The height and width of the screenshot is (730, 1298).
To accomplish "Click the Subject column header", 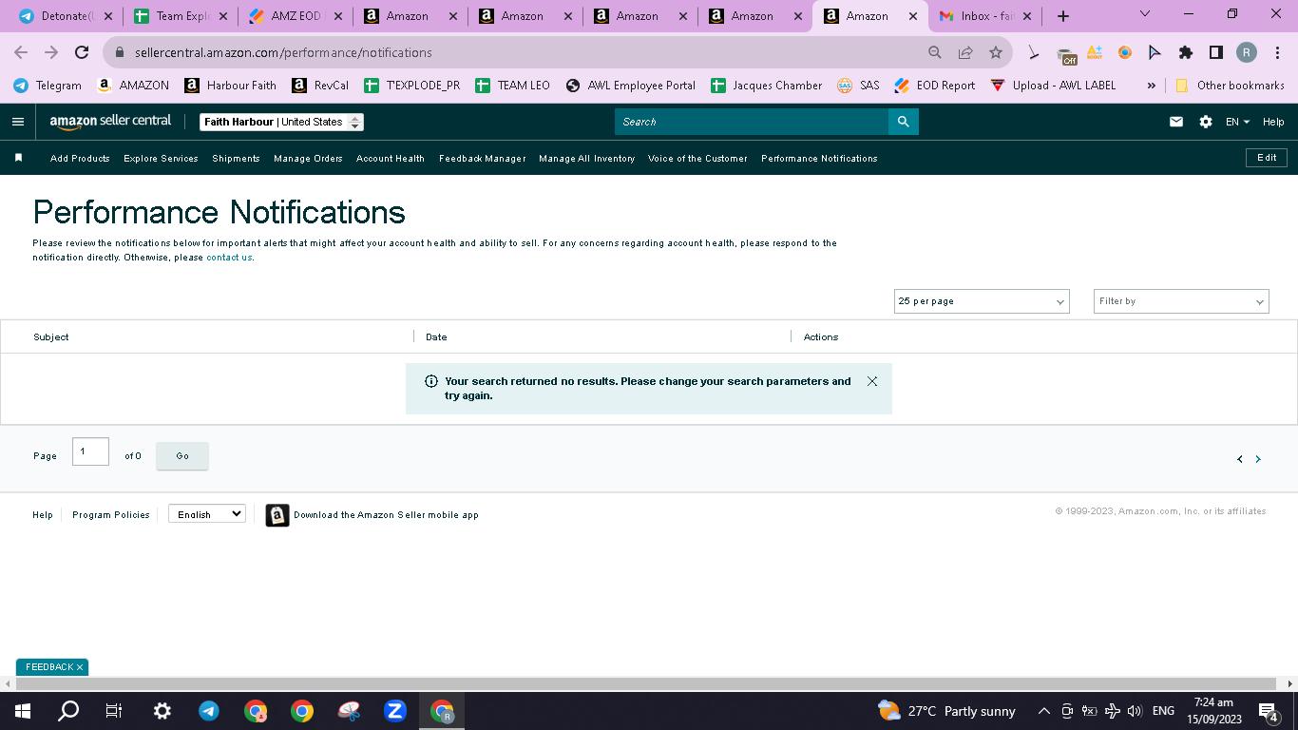I will click(51, 336).
